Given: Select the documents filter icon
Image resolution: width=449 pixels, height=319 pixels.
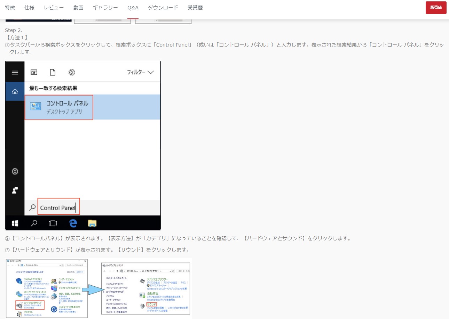Looking at the screenshot, I should pyautogui.click(x=53, y=72).
